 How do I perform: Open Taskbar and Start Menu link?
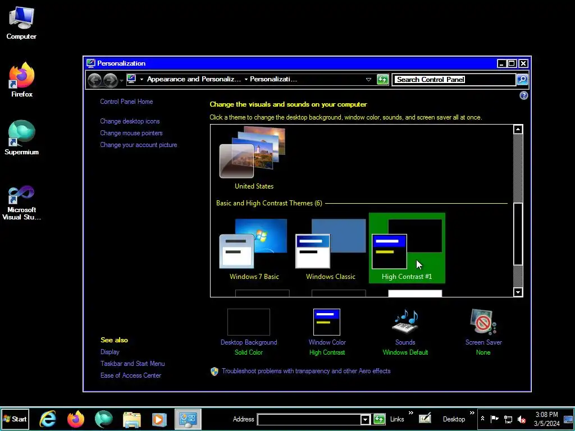pyautogui.click(x=133, y=364)
